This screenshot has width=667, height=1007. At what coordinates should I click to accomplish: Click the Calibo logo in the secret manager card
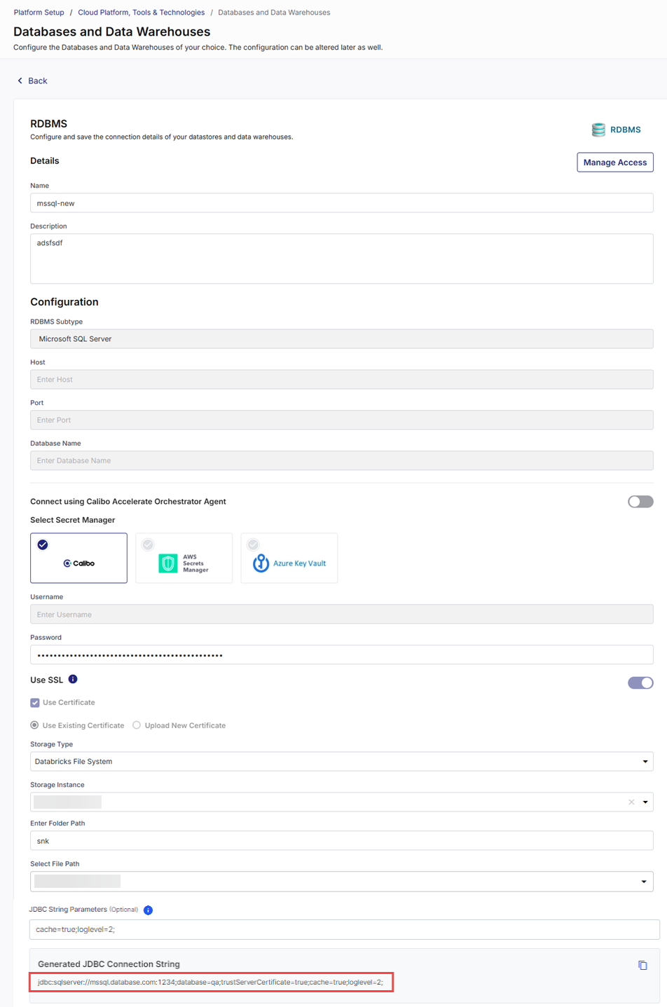pos(78,563)
